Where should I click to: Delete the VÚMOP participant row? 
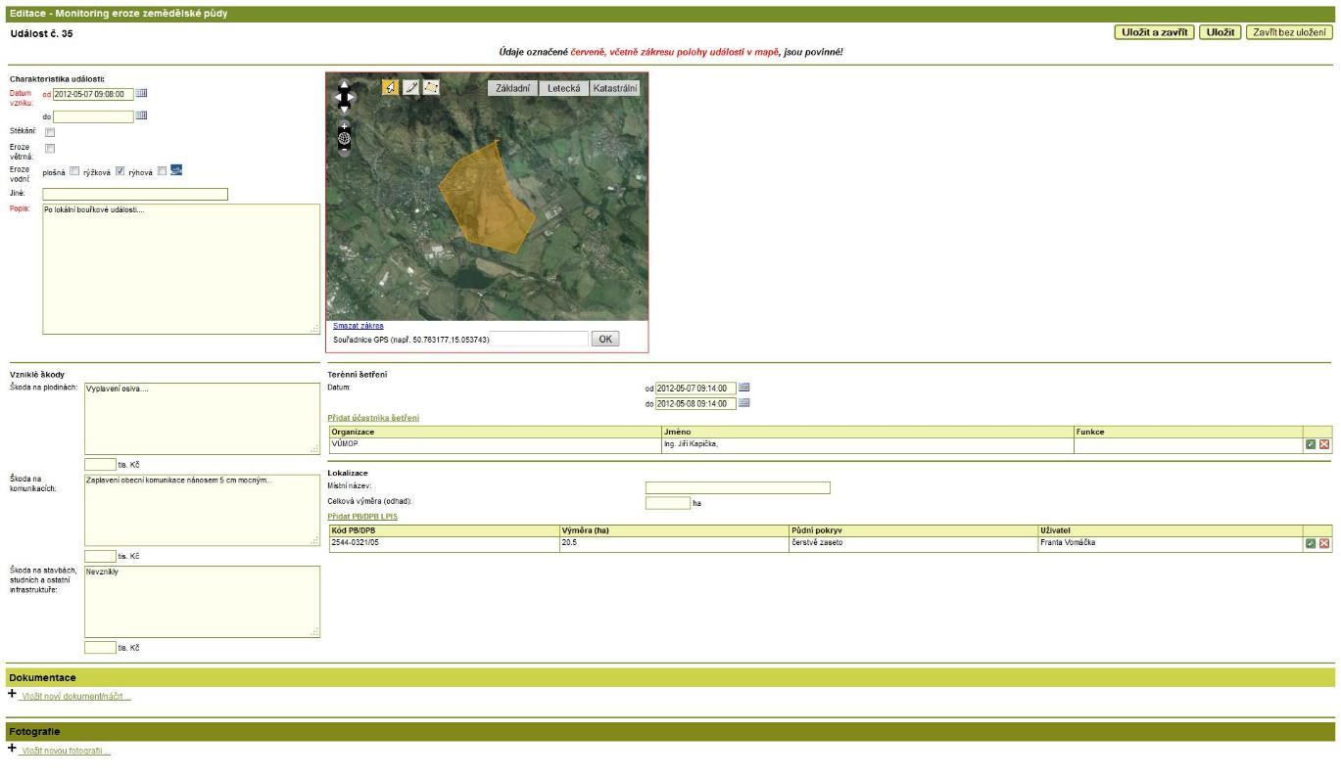1324,444
